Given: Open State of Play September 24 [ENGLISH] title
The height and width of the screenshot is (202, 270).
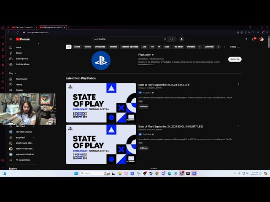Looking at the screenshot, I should click(164, 85).
